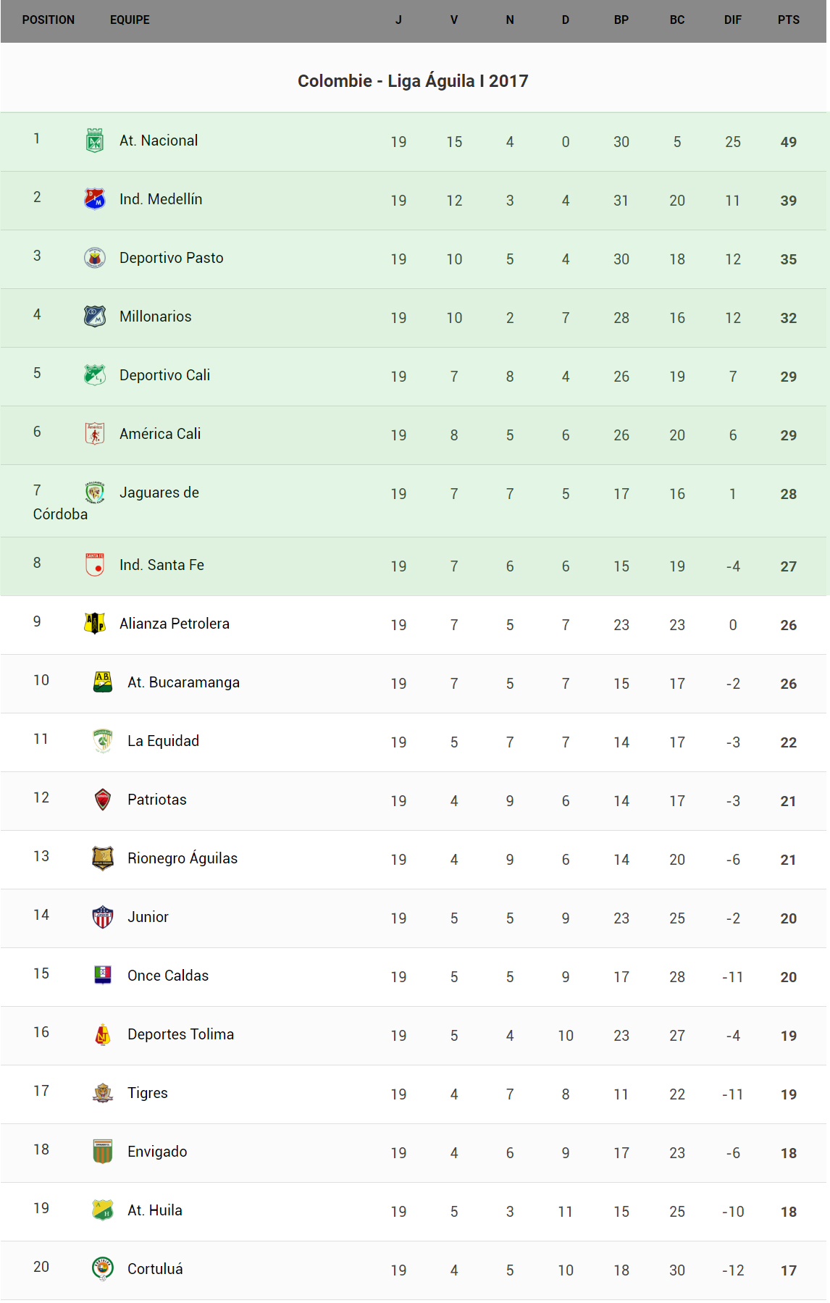Viewport: 830px width, 1303px height.
Task: Open the Deportivo Pasto team link
Action: point(171,259)
